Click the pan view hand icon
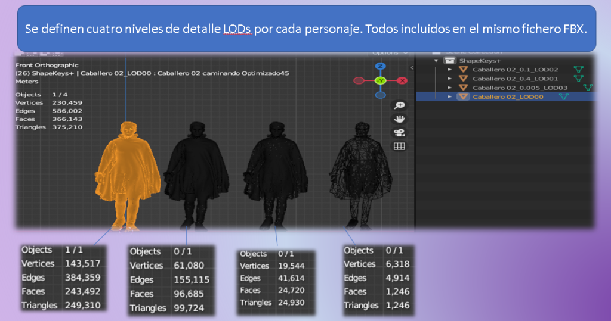Image resolution: width=611 pixels, height=321 pixels. tap(399, 119)
